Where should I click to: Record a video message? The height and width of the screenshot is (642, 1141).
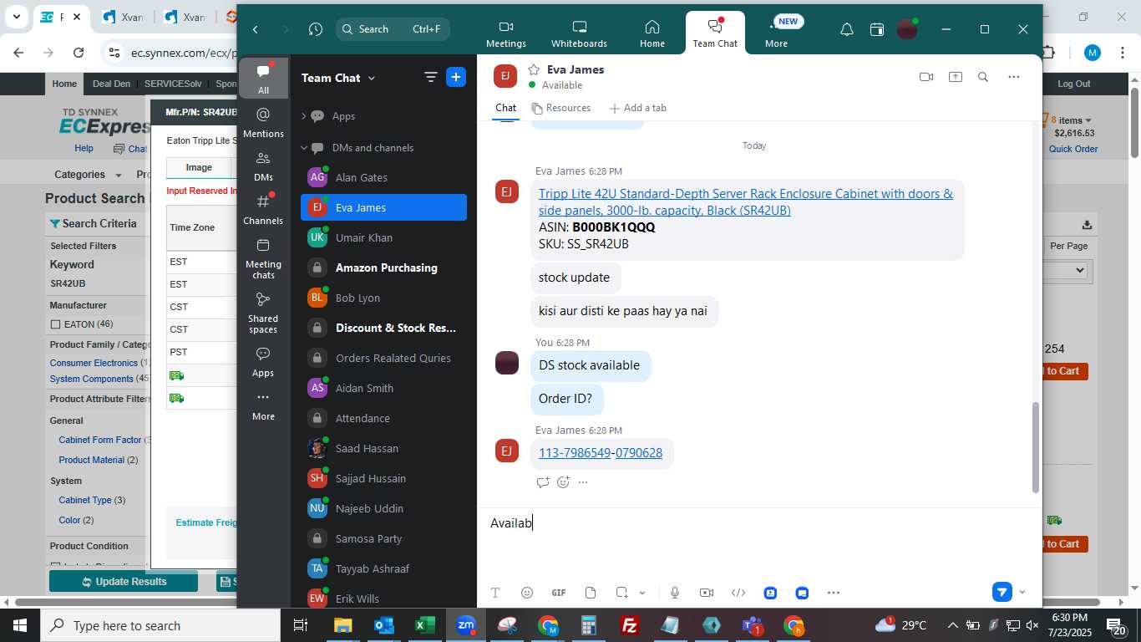tap(707, 593)
